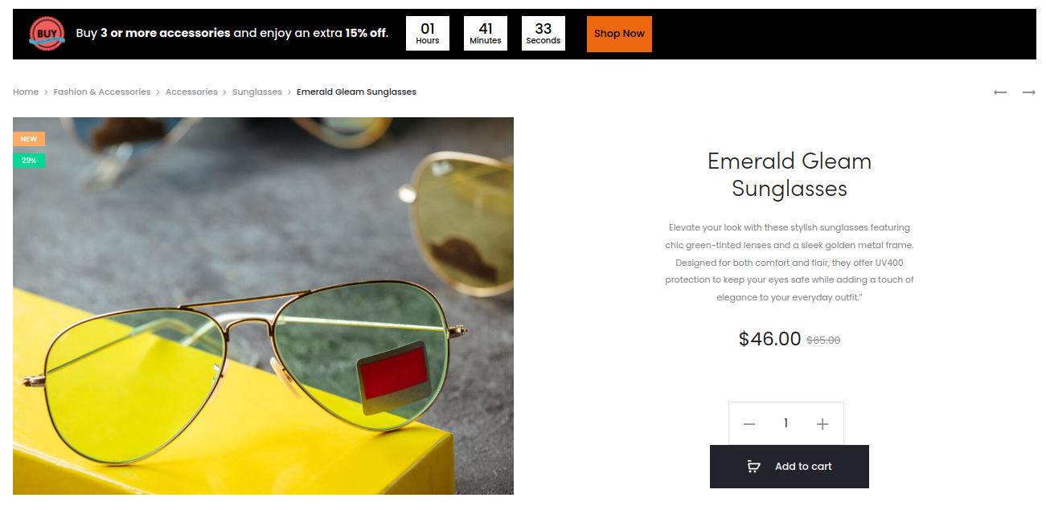Open the sunglasses product image
1046x510 pixels.
(x=263, y=306)
